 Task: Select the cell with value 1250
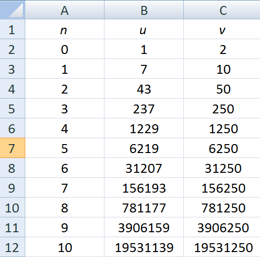(222, 128)
